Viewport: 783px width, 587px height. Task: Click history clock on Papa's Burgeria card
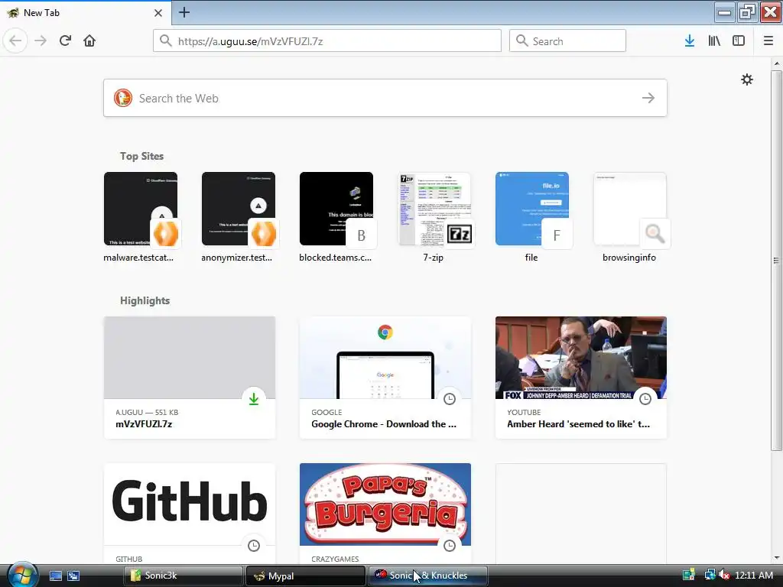tap(450, 546)
